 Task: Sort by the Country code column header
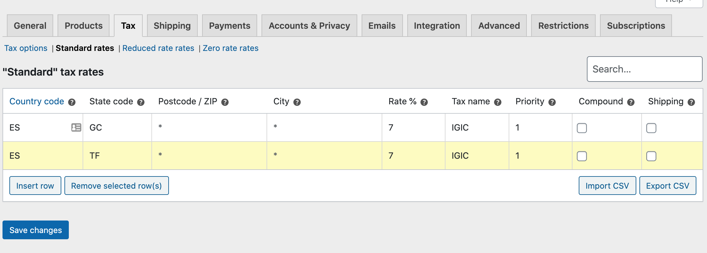click(x=37, y=102)
